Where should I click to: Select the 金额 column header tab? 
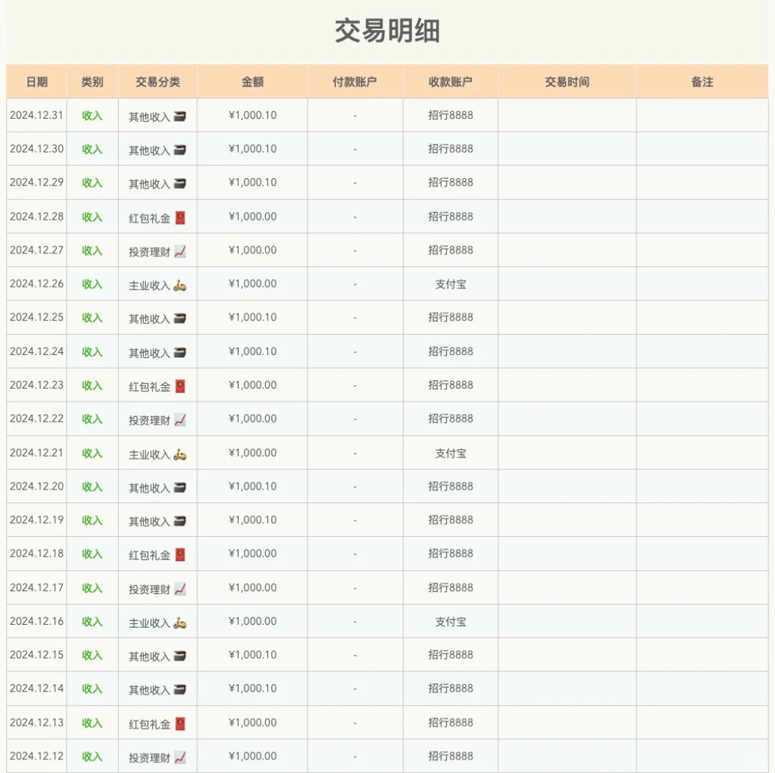click(x=252, y=82)
